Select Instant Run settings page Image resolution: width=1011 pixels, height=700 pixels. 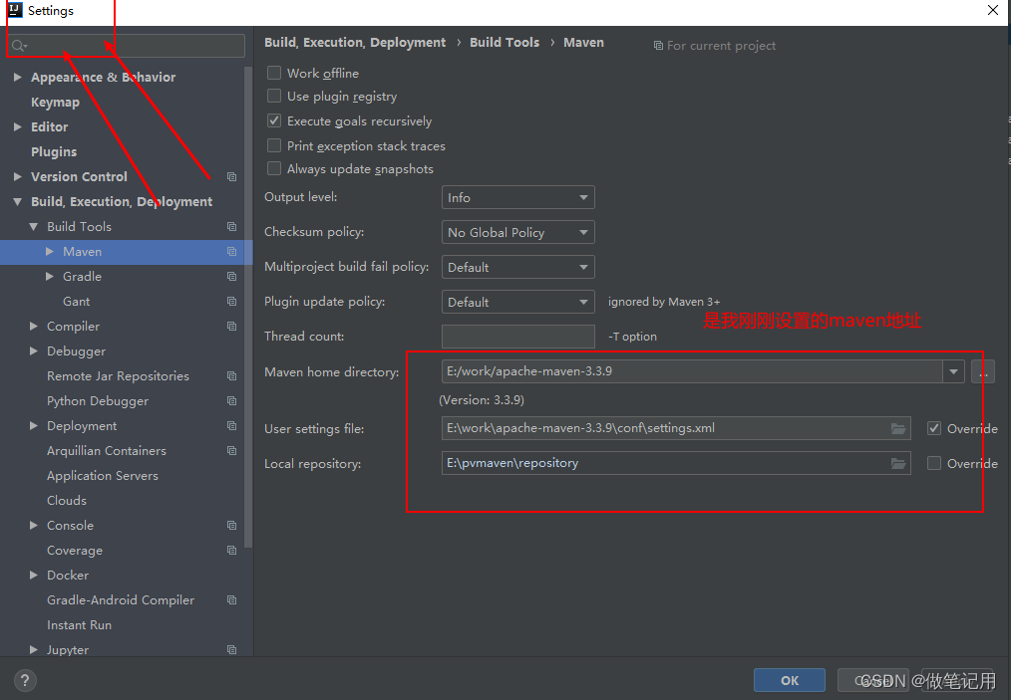[80, 625]
